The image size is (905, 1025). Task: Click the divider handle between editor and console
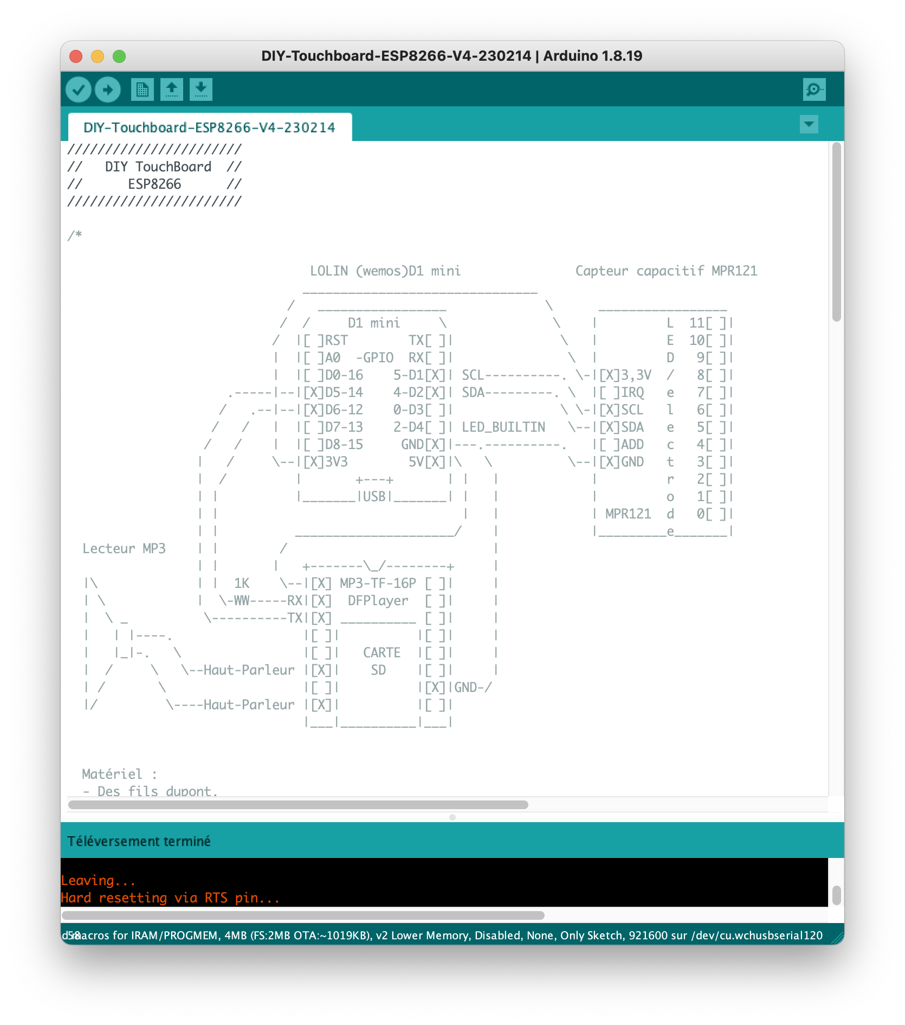click(452, 817)
